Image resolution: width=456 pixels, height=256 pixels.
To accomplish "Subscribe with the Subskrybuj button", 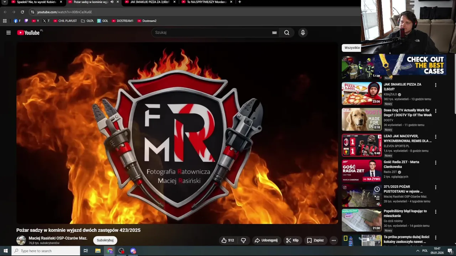I will pyautogui.click(x=105, y=240).
